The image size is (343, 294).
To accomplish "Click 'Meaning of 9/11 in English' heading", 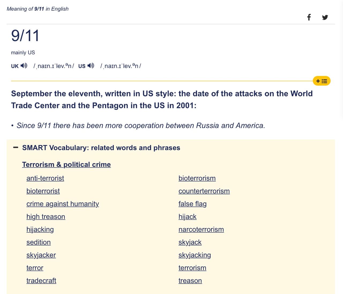I will pos(38,9).
